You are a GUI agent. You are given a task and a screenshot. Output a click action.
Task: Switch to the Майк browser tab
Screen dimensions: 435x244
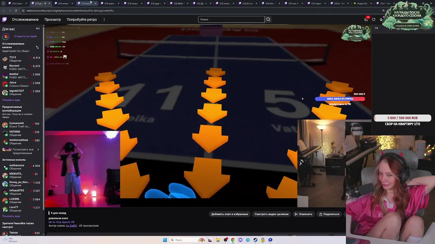[x=179, y=3]
